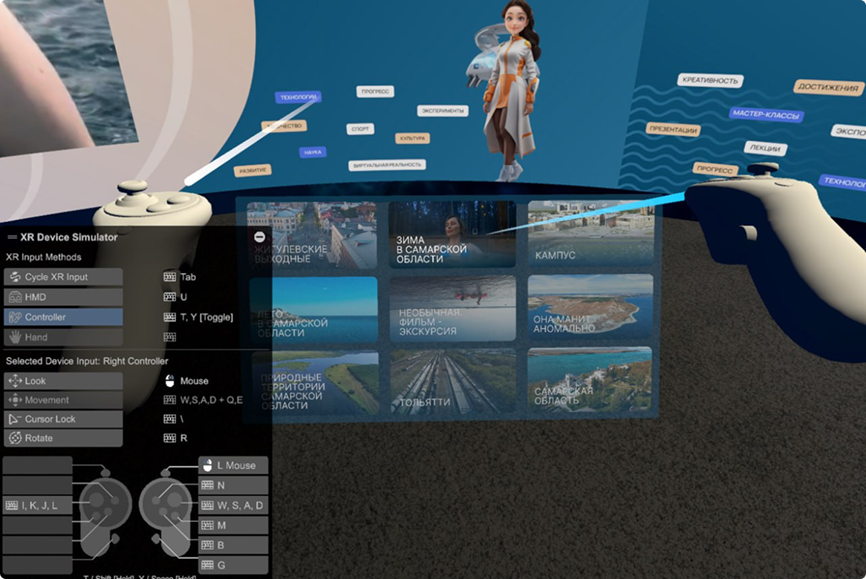Open ПРИРОДНЫЕ ТЕРРИТОРИИ САМАРСКОЙ ОБЛАСТИ tile
The image size is (866, 579).
tap(316, 382)
